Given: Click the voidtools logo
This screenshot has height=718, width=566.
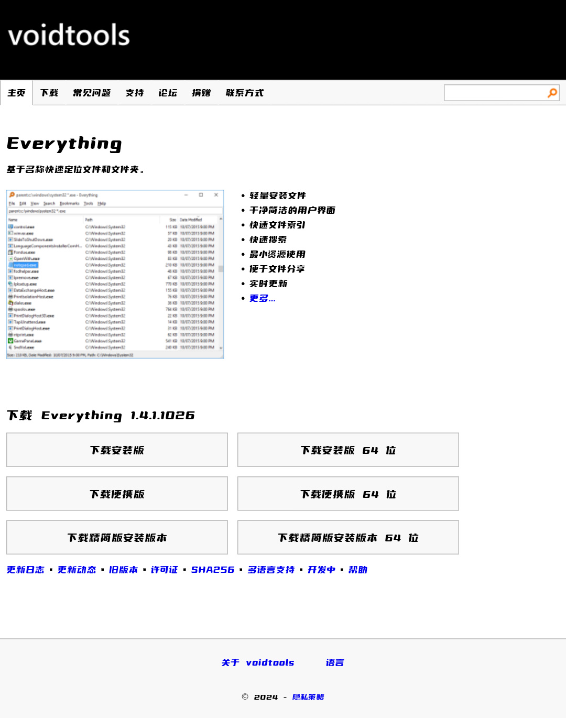Looking at the screenshot, I should tap(69, 35).
